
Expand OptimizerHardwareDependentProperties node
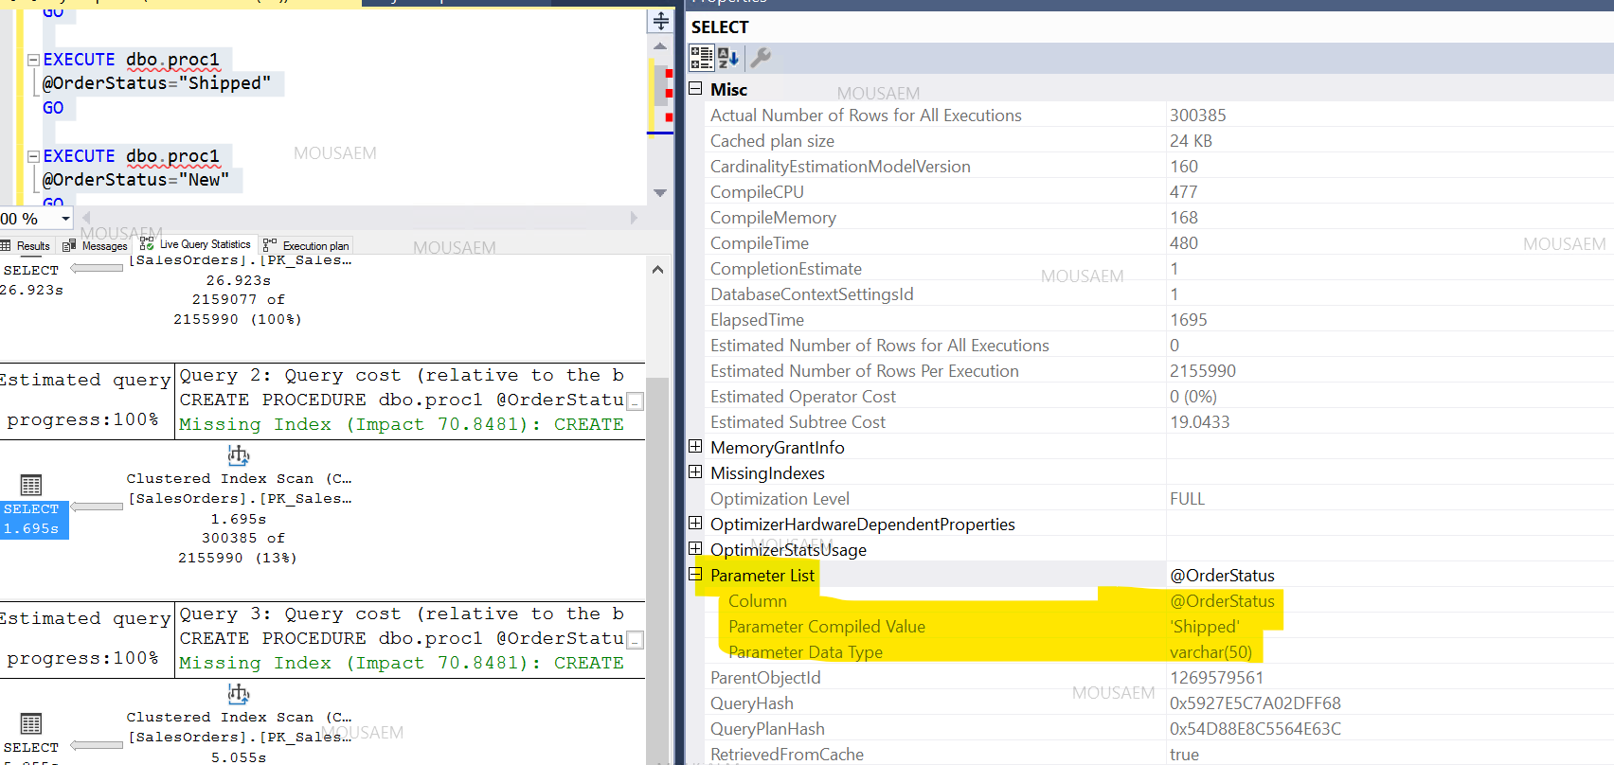[695, 524]
